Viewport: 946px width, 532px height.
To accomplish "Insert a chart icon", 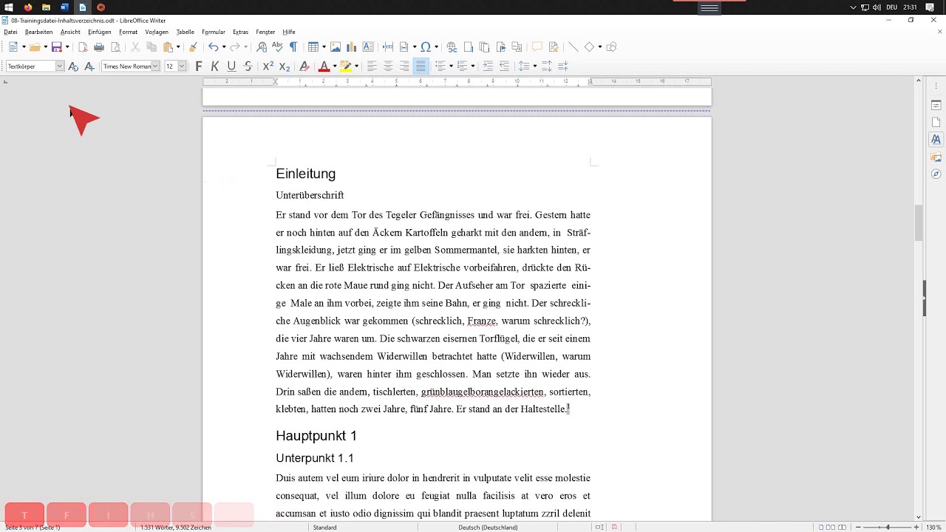I will click(352, 47).
